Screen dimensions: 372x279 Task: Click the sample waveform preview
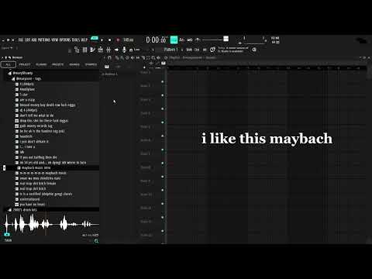[52, 224]
